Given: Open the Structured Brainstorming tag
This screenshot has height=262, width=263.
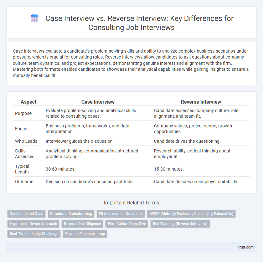Looking at the screenshot, I should pyautogui.click(x=71, y=214).
